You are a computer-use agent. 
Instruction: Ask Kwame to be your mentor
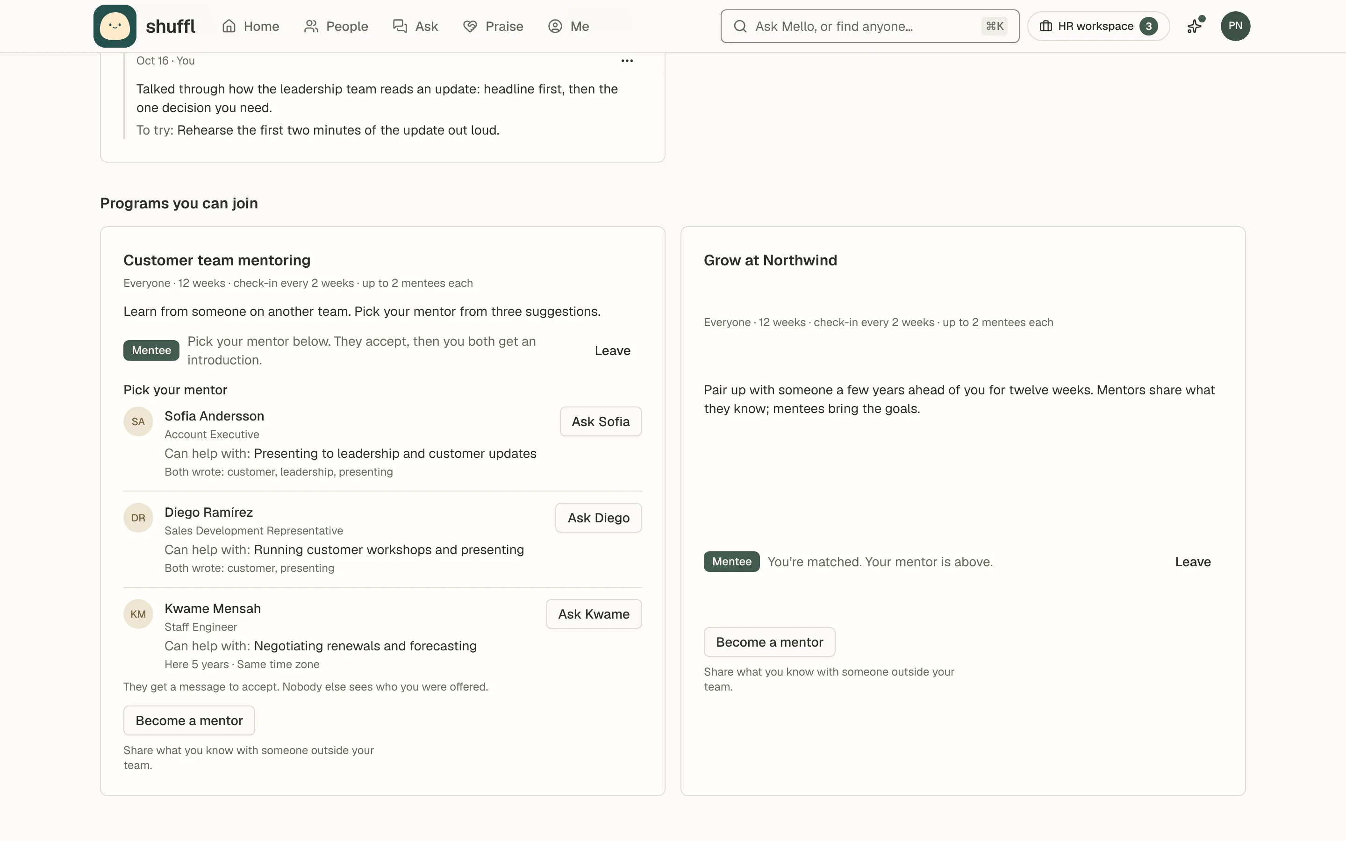click(x=594, y=614)
